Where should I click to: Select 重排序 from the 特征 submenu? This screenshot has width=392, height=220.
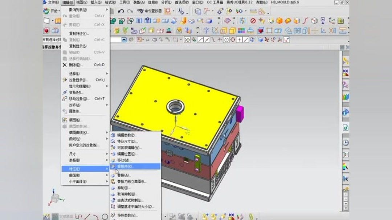click(131, 166)
